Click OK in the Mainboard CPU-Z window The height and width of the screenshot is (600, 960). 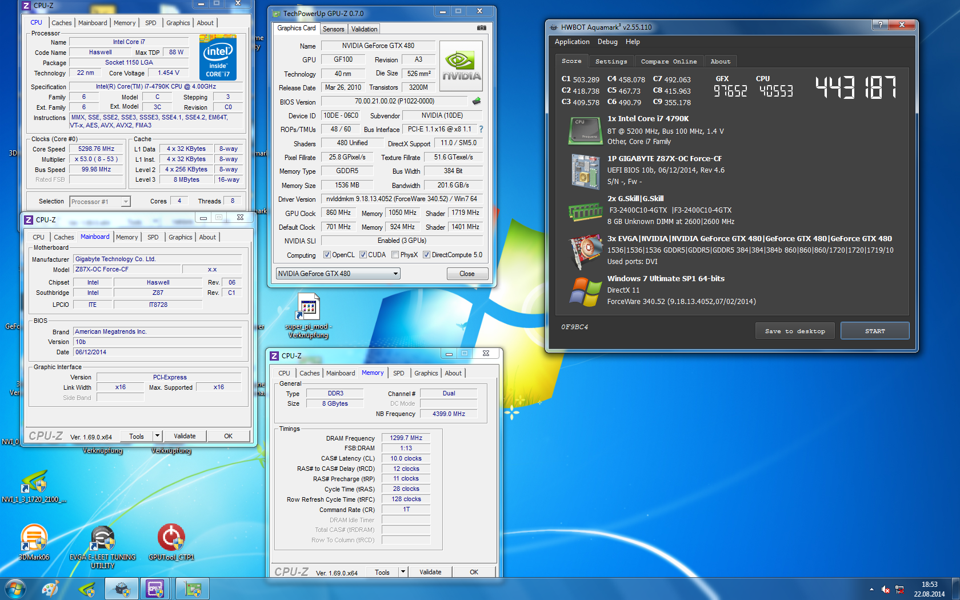pos(228,436)
